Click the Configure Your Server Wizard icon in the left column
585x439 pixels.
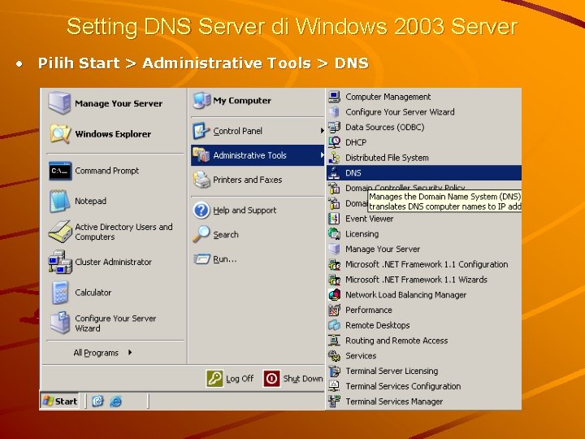point(60,323)
